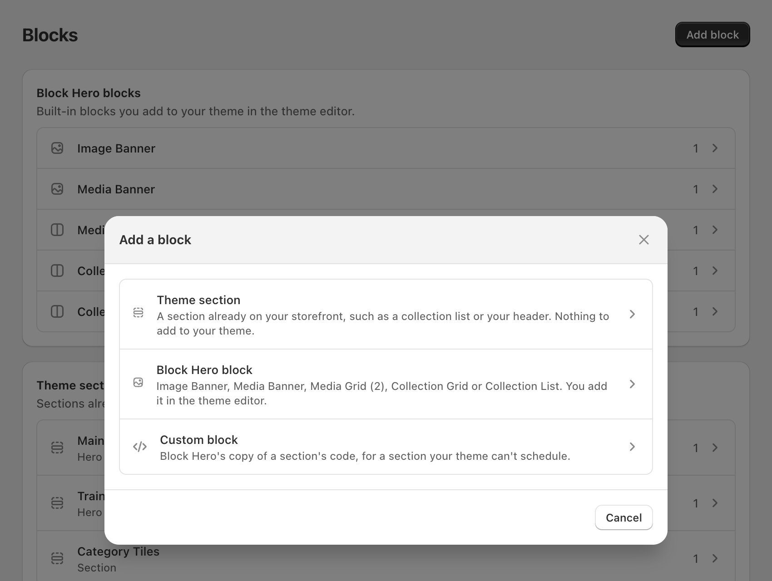Close the Add a block dialog
772x581 pixels.
(643, 240)
